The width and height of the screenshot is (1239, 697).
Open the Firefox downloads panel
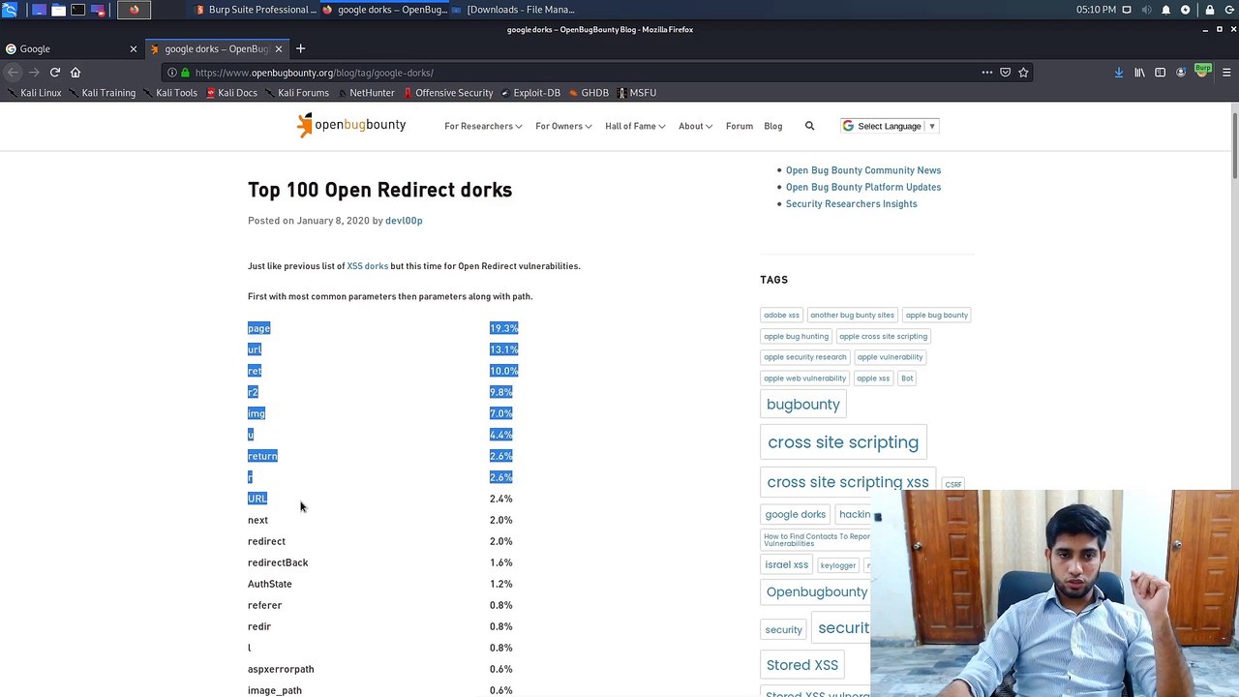[1119, 73]
